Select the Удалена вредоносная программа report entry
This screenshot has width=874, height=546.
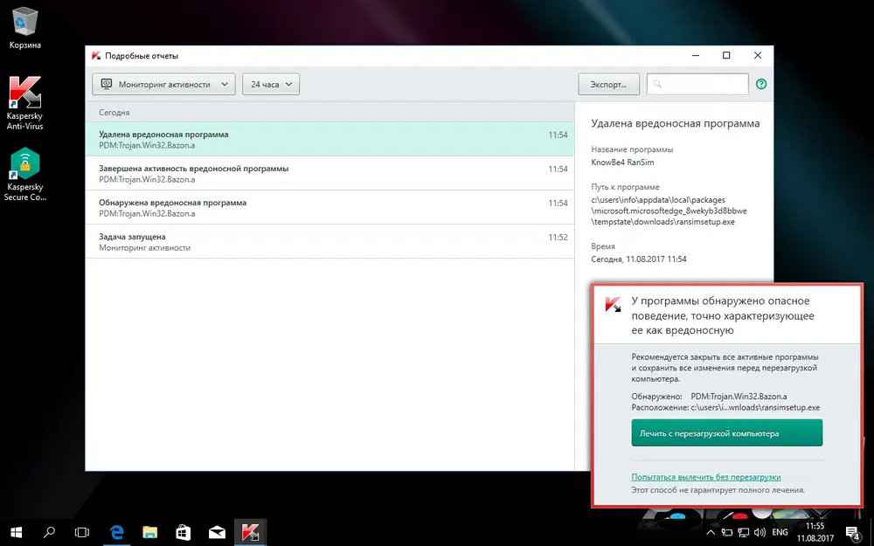tap(262, 140)
